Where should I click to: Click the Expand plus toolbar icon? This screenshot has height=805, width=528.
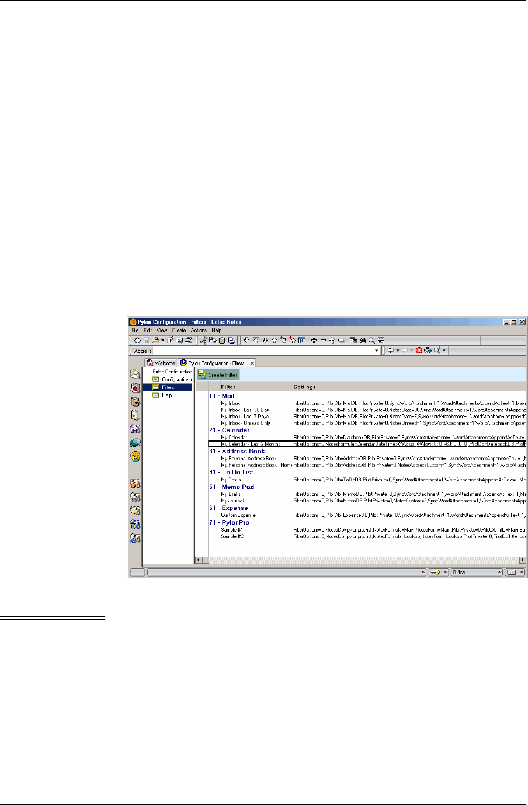[x=313, y=341]
